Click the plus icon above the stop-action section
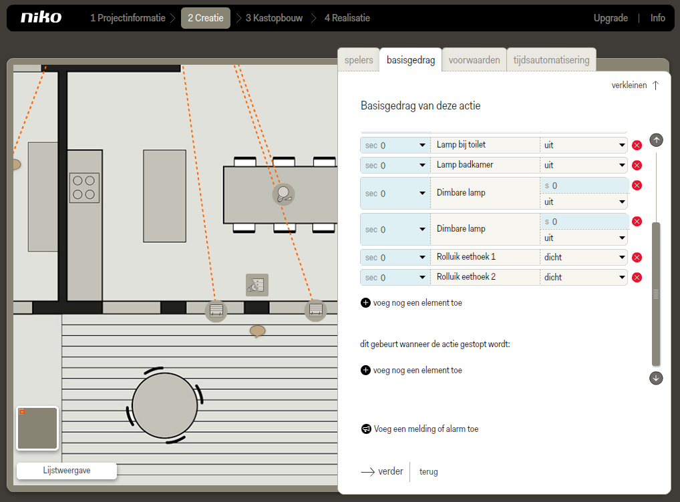This screenshot has height=502, width=680. pyautogui.click(x=365, y=302)
